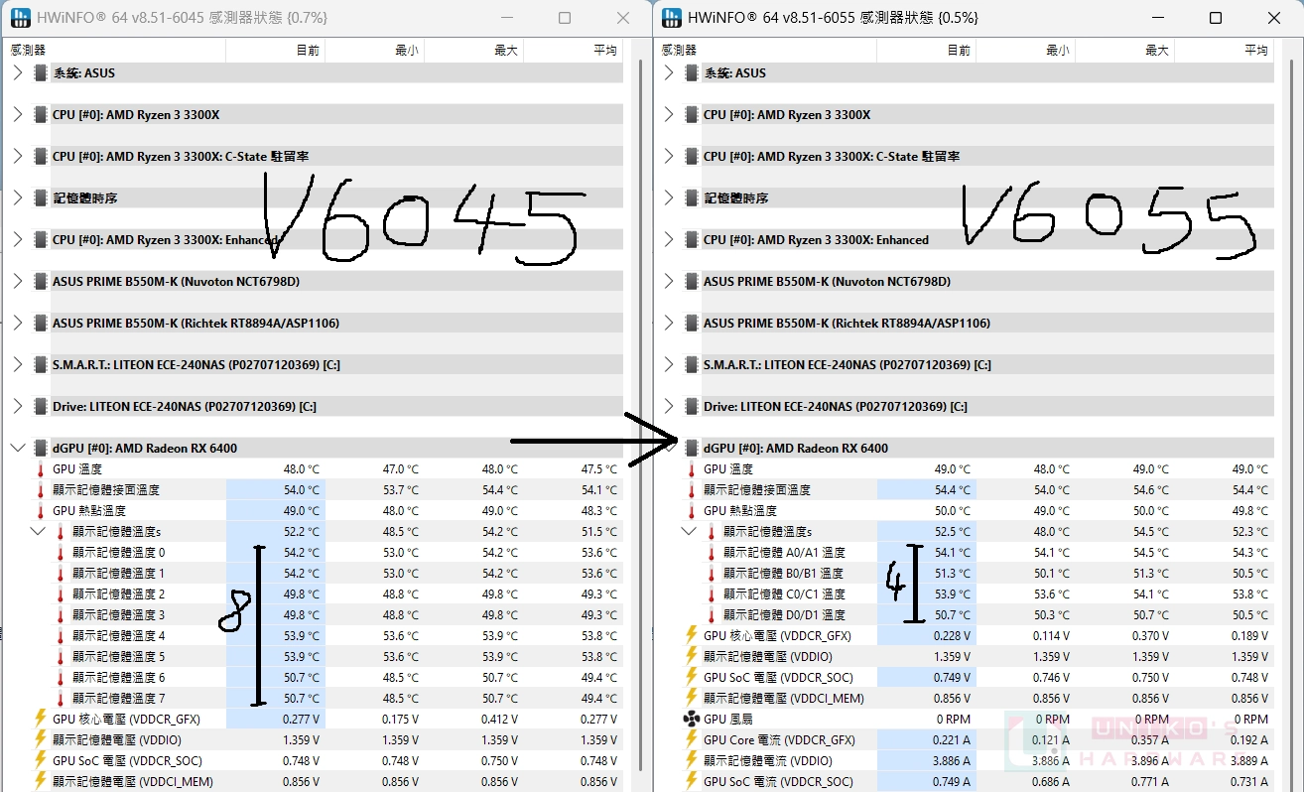Click GPU 溫度 current value 48.0 °C in the 6045 window
Viewport: 1304px width, 792px height.
pos(302,468)
